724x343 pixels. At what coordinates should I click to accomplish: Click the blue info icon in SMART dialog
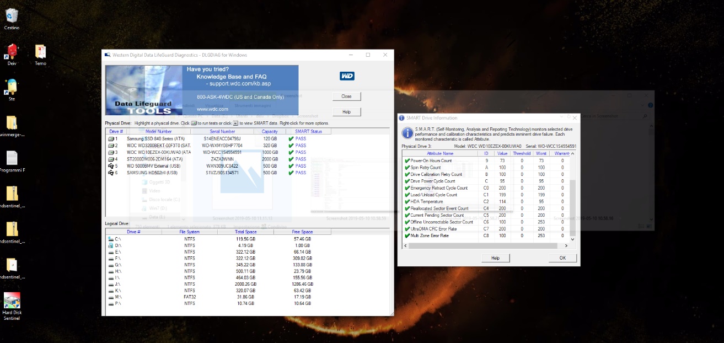point(407,133)
